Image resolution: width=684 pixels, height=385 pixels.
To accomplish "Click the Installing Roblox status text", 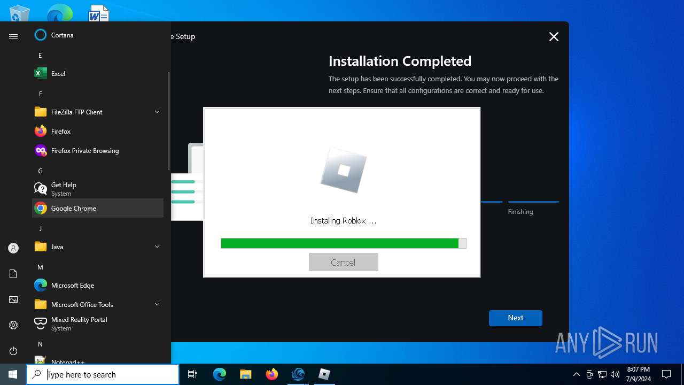I will (344, 220).
